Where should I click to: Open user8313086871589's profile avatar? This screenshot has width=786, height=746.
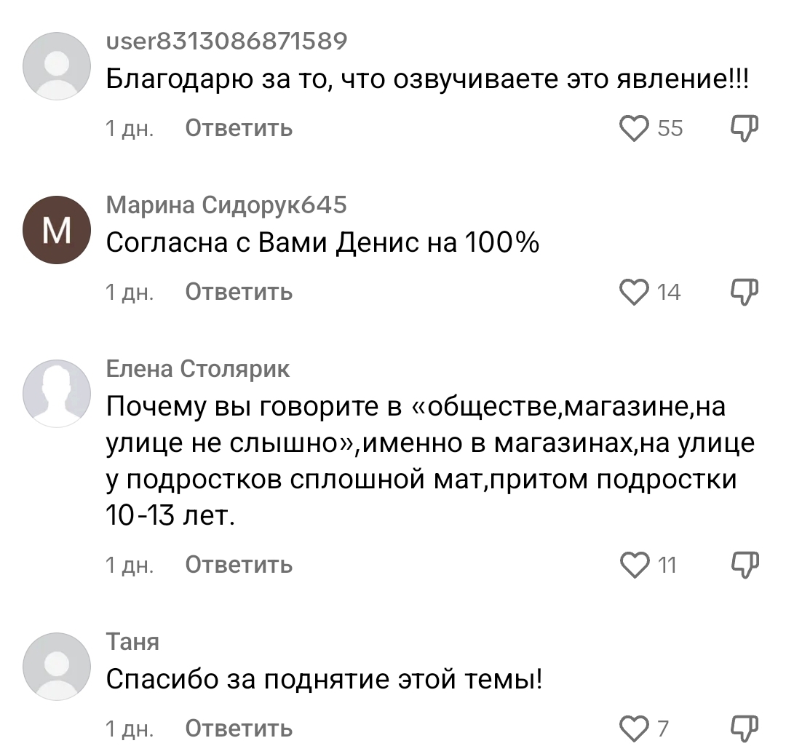tap(57, 66)
